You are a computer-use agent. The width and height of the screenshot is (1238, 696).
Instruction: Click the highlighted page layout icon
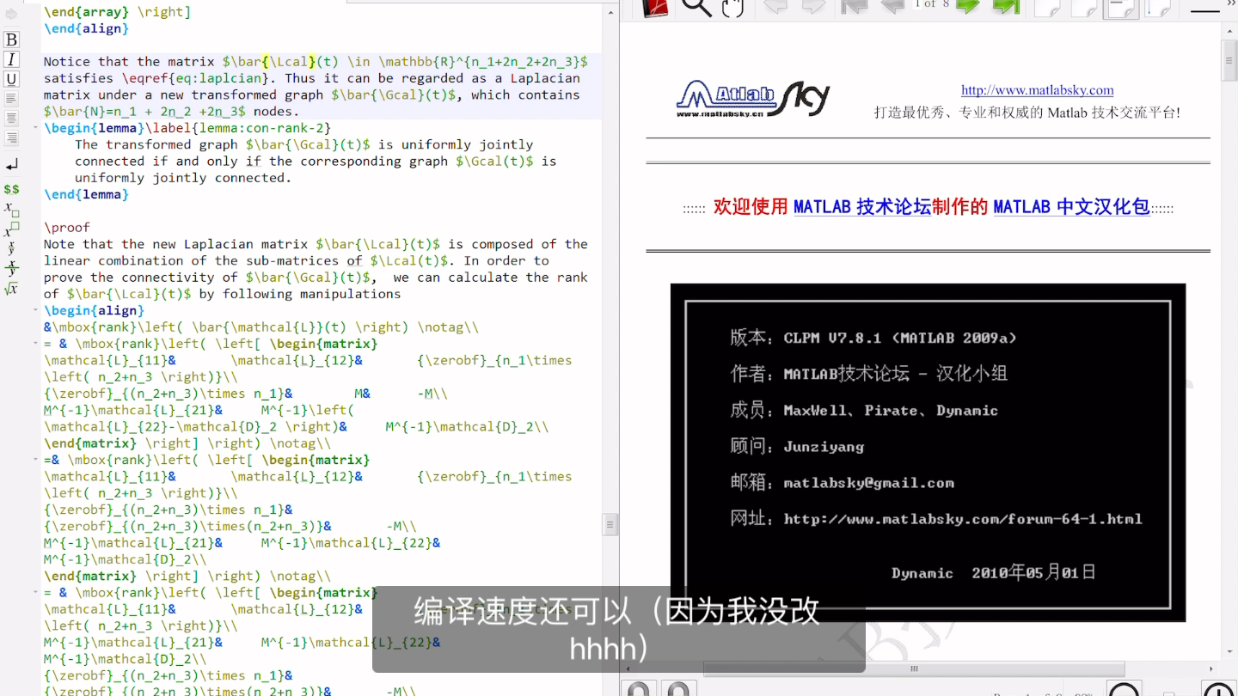[1121, 8]
